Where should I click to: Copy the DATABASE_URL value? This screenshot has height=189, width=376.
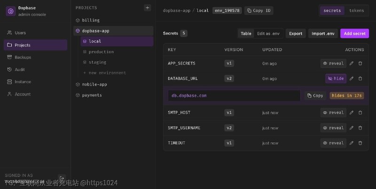click(315, 95)
